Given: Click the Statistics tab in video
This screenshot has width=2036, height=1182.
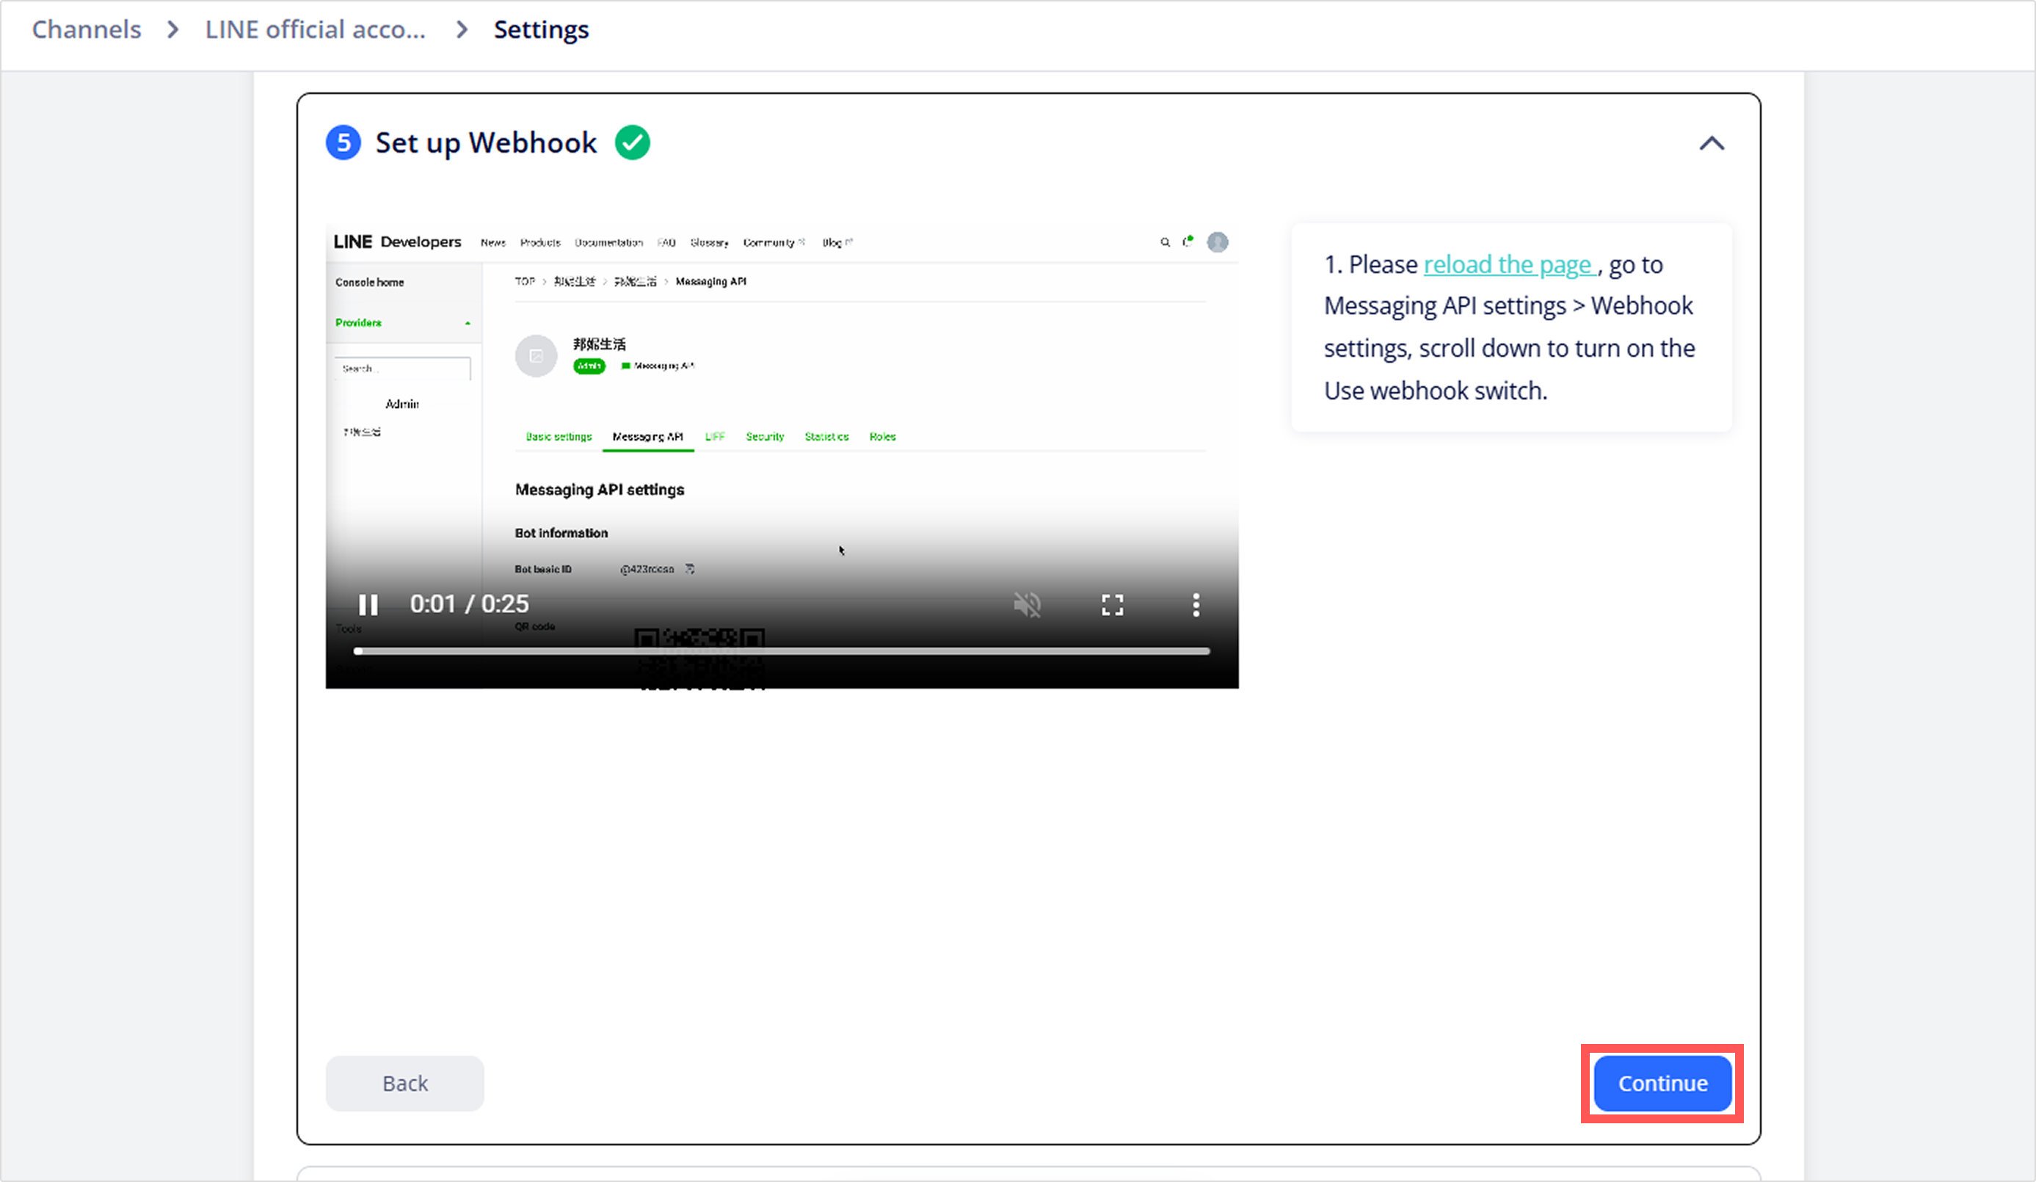Looking at the screenshot, I should [x=826, y=436].
